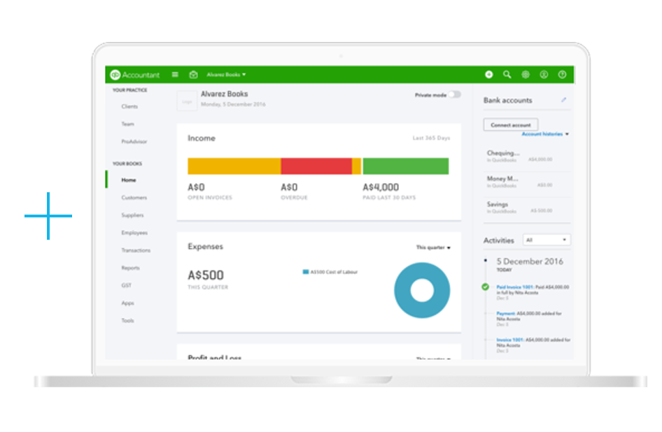Click the A$0 open invoices amount
Viewport: 662px width, 432px height.
point(197,187)
